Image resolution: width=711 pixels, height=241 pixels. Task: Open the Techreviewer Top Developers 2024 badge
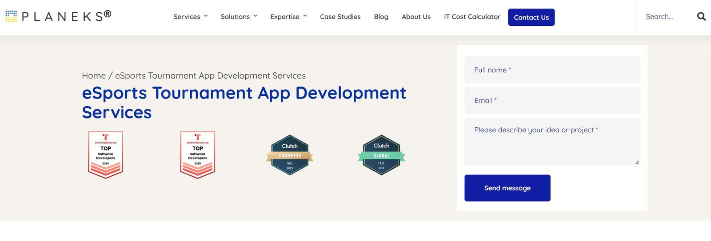click(x=106, y=155)
